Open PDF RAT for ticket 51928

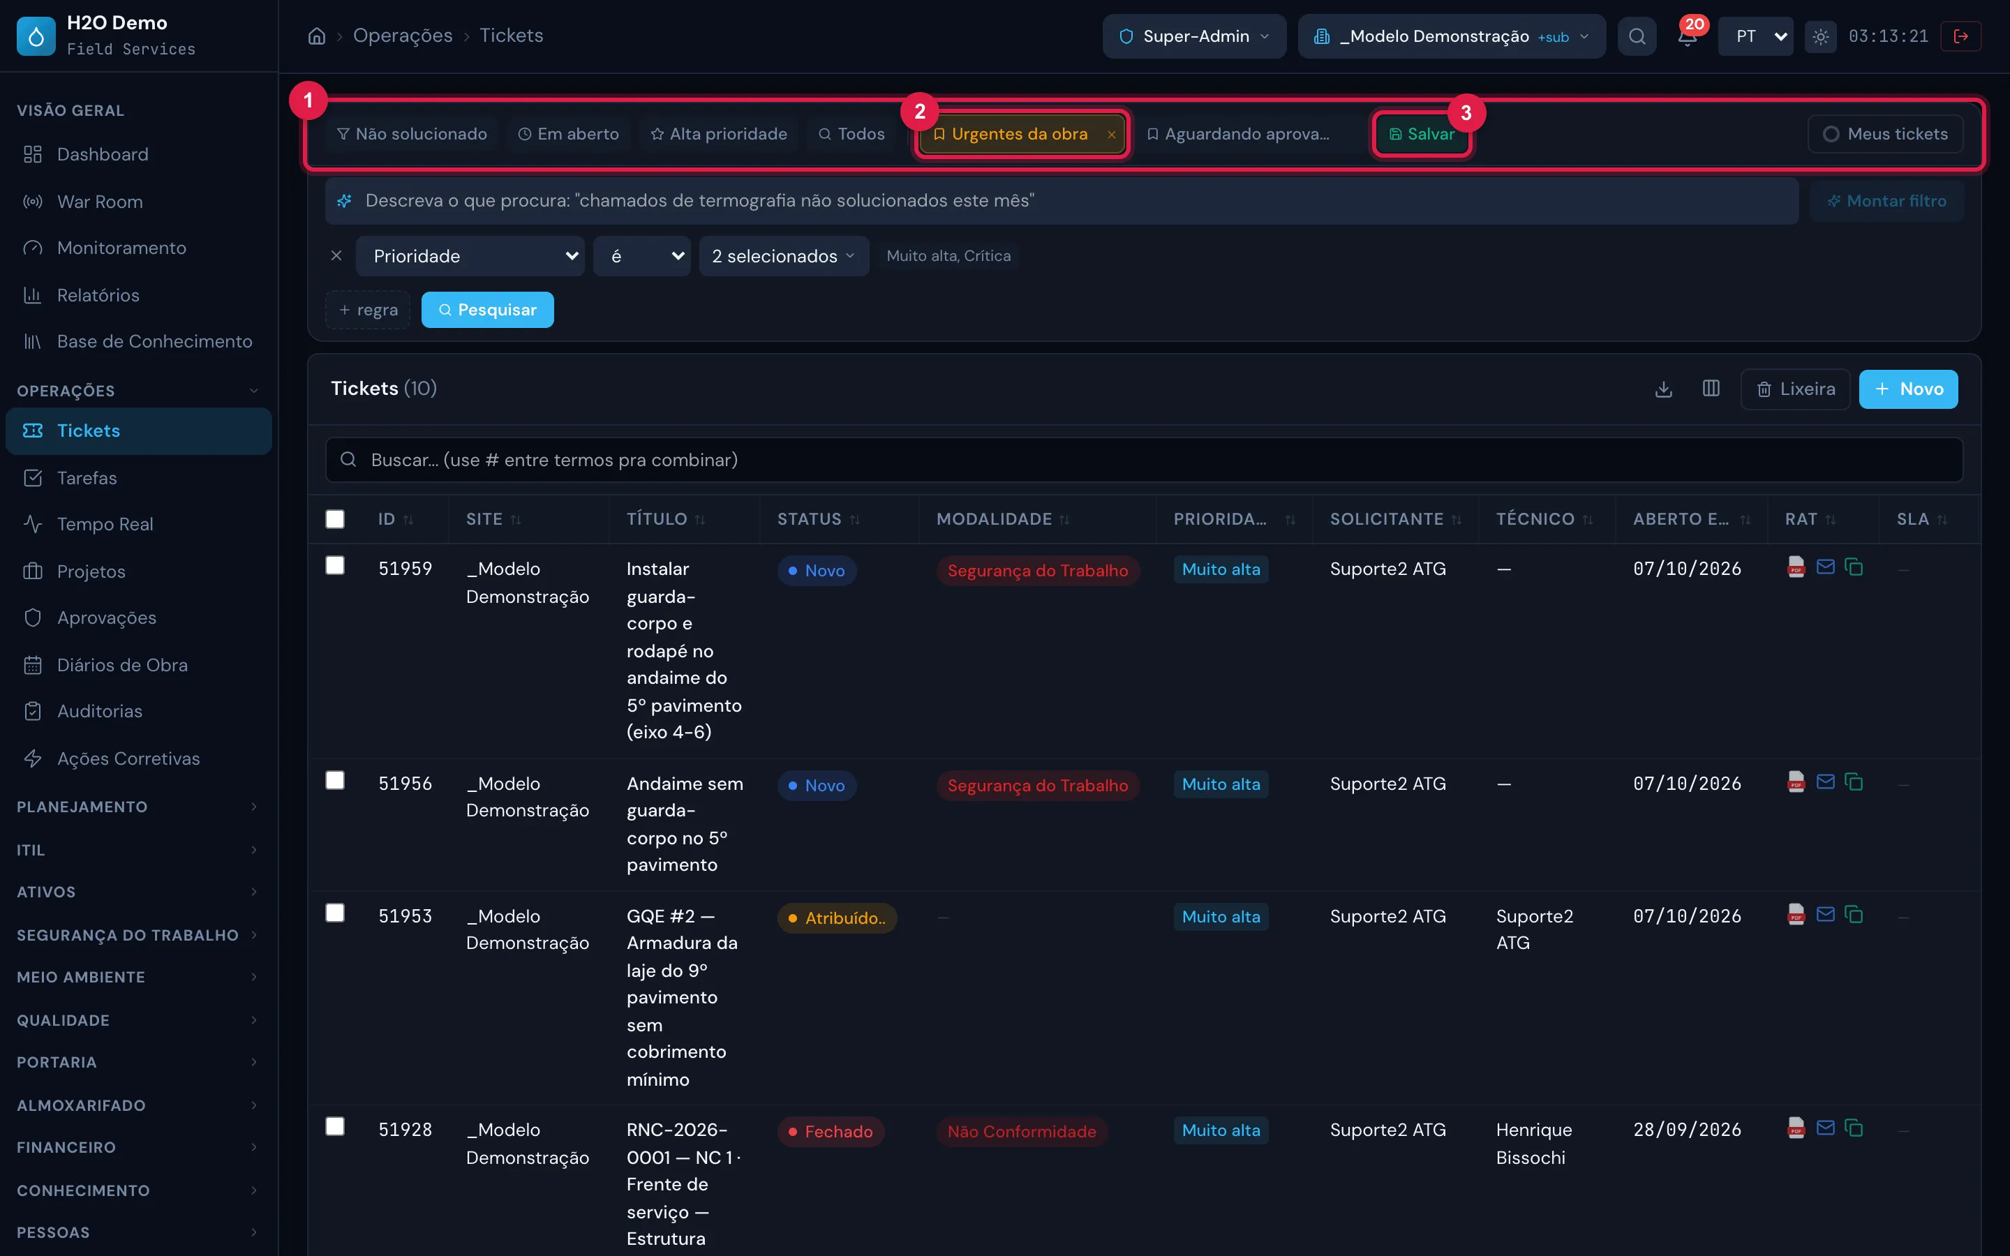pyautogui.click(x=1796, y=1128)
